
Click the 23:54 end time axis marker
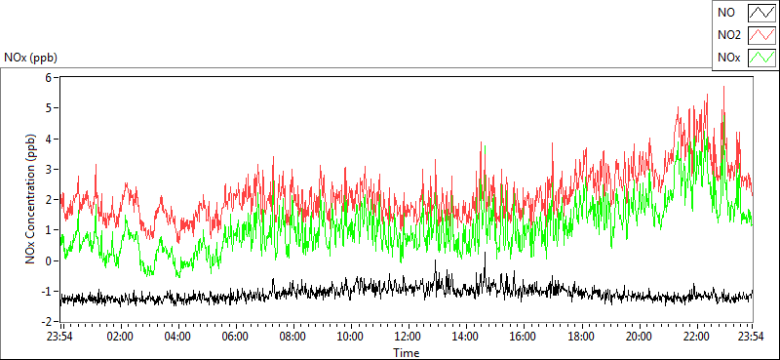pyautogui.click(x=752, y=337)
